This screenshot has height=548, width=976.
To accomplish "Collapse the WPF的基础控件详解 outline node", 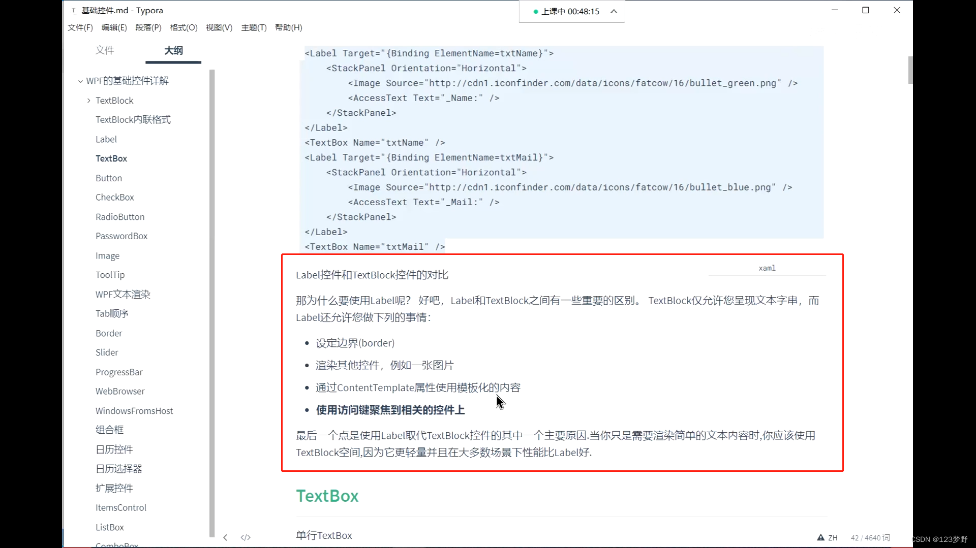I will point(80,81).
